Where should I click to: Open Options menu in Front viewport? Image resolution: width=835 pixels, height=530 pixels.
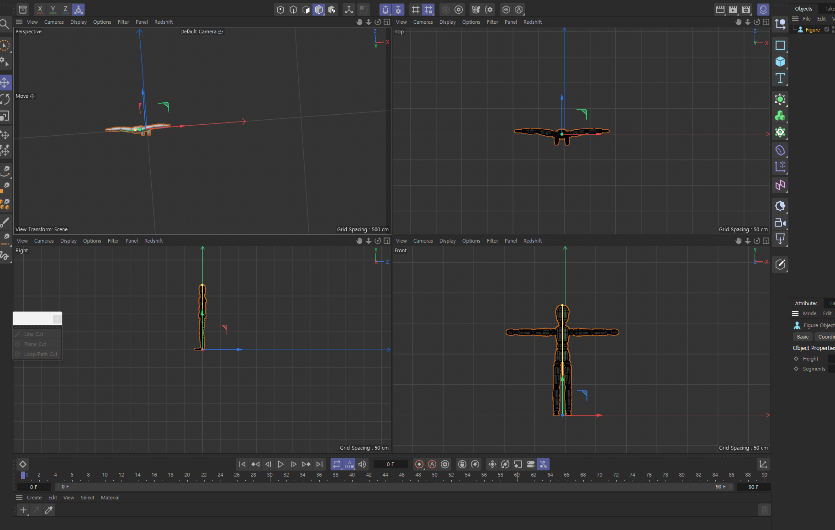[x=471, y=241]
